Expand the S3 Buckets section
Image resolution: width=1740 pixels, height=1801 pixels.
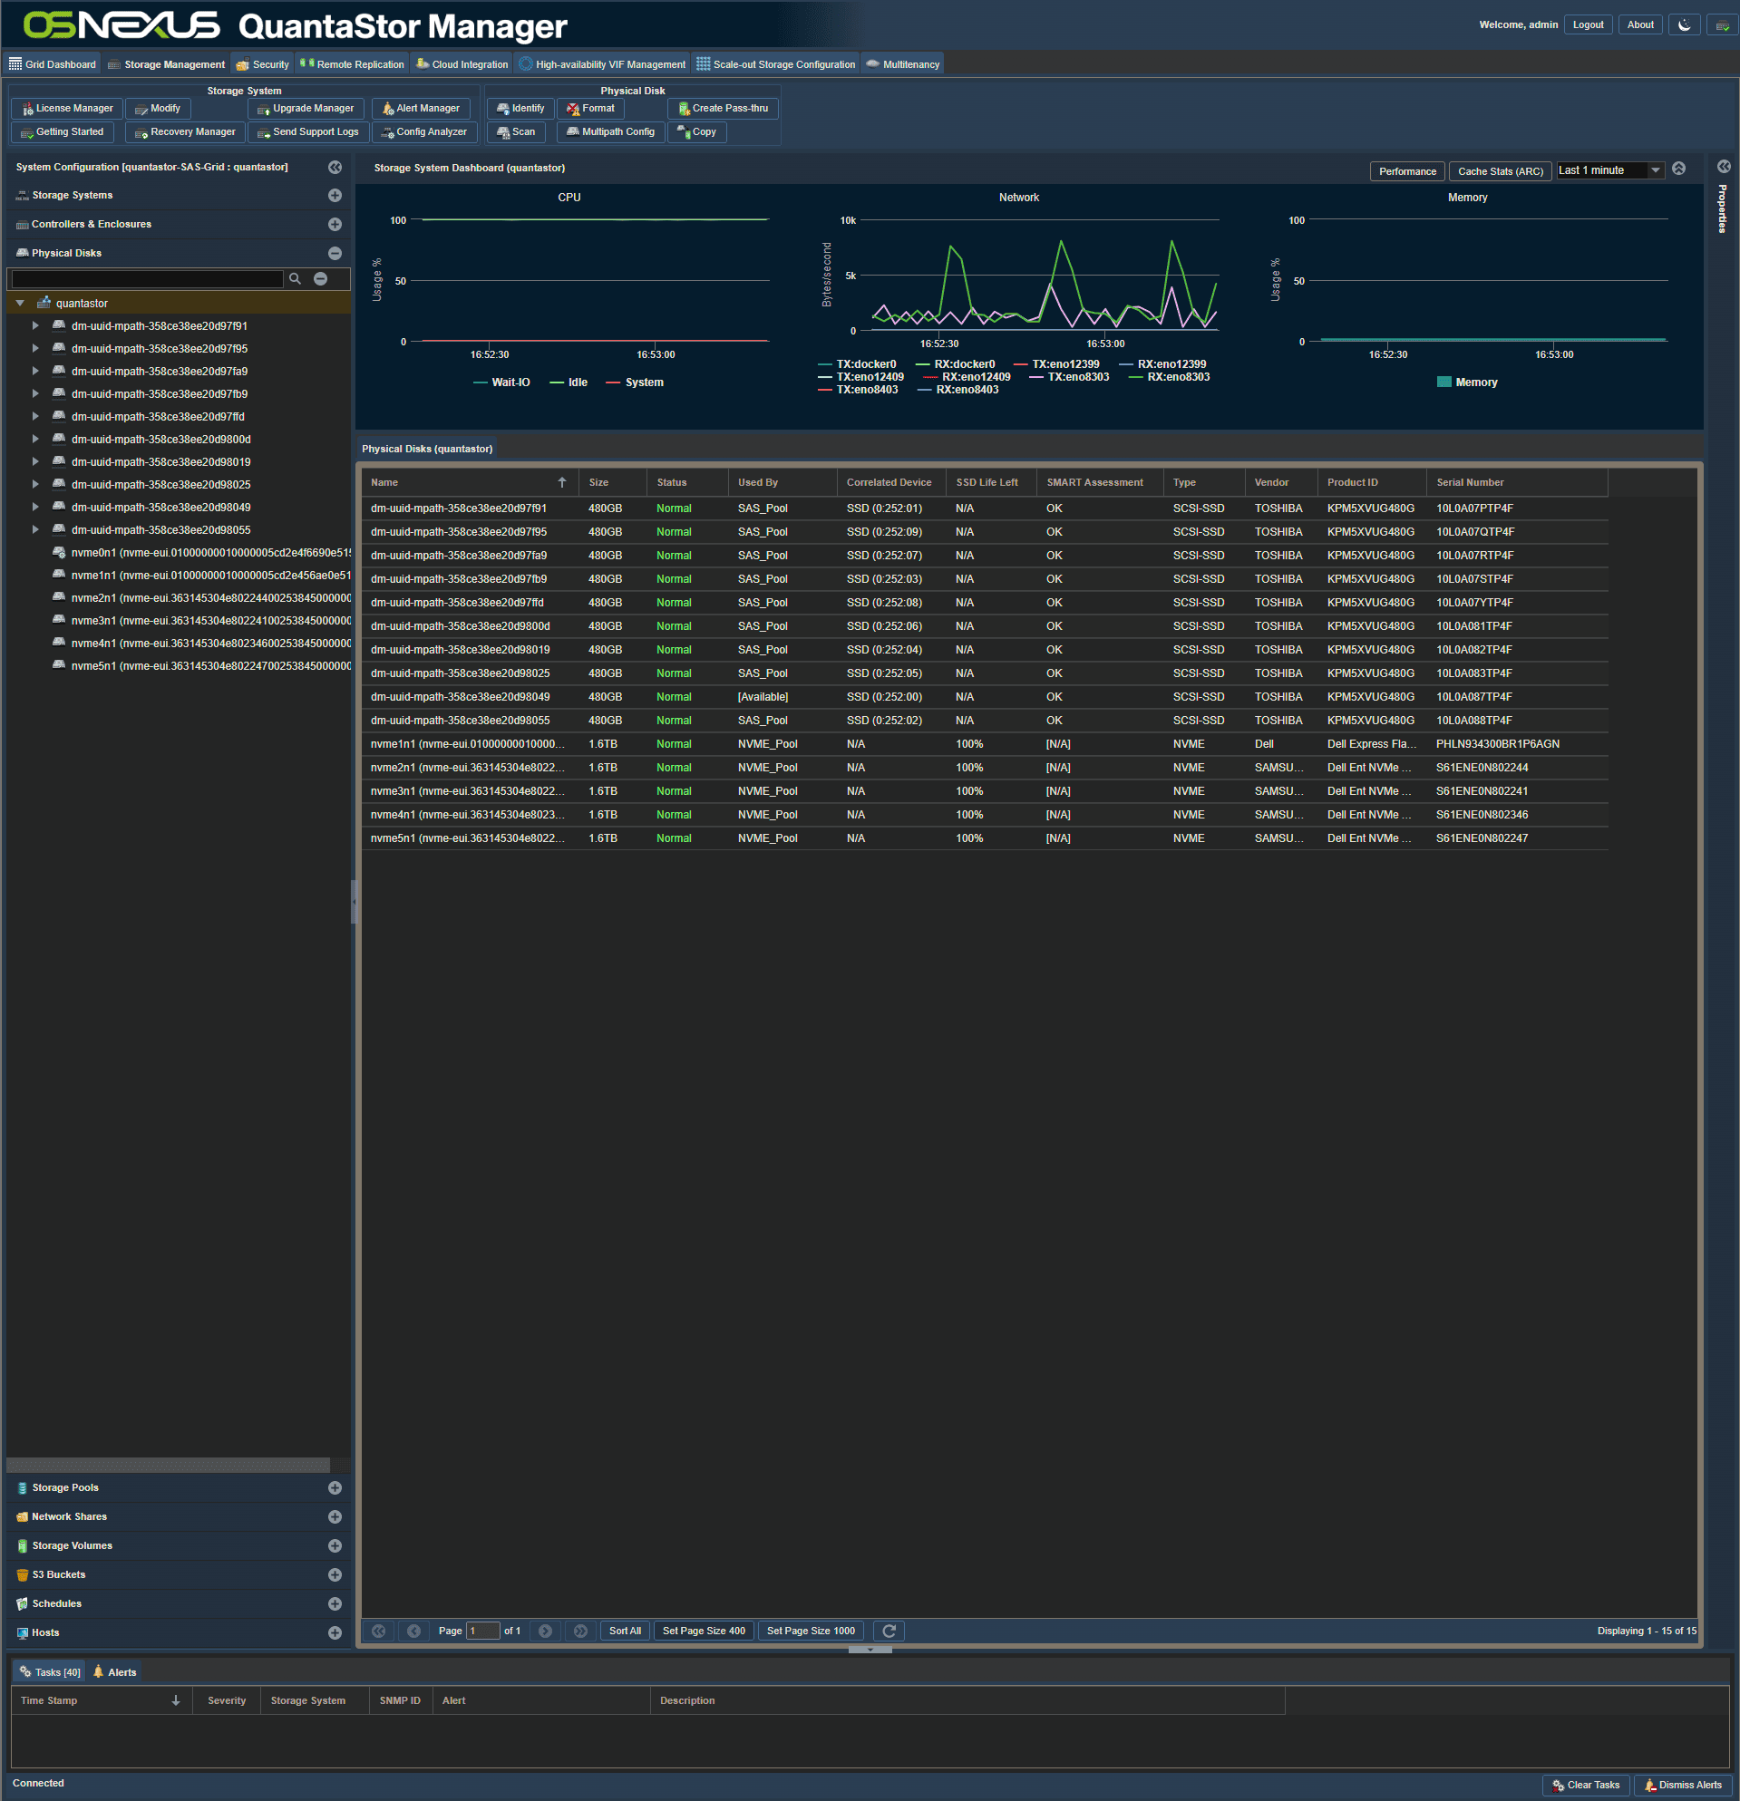(x=335, y=1575)
